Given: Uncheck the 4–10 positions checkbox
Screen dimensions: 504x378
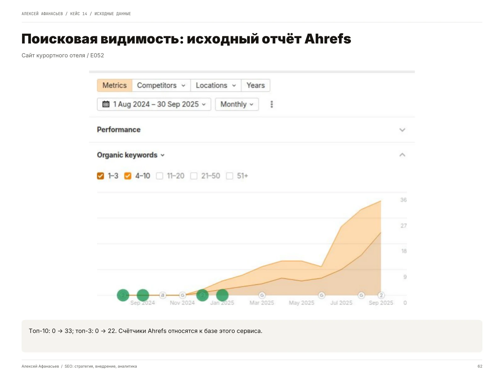Looking at the screenshot, I should click(x=128, y=176).
